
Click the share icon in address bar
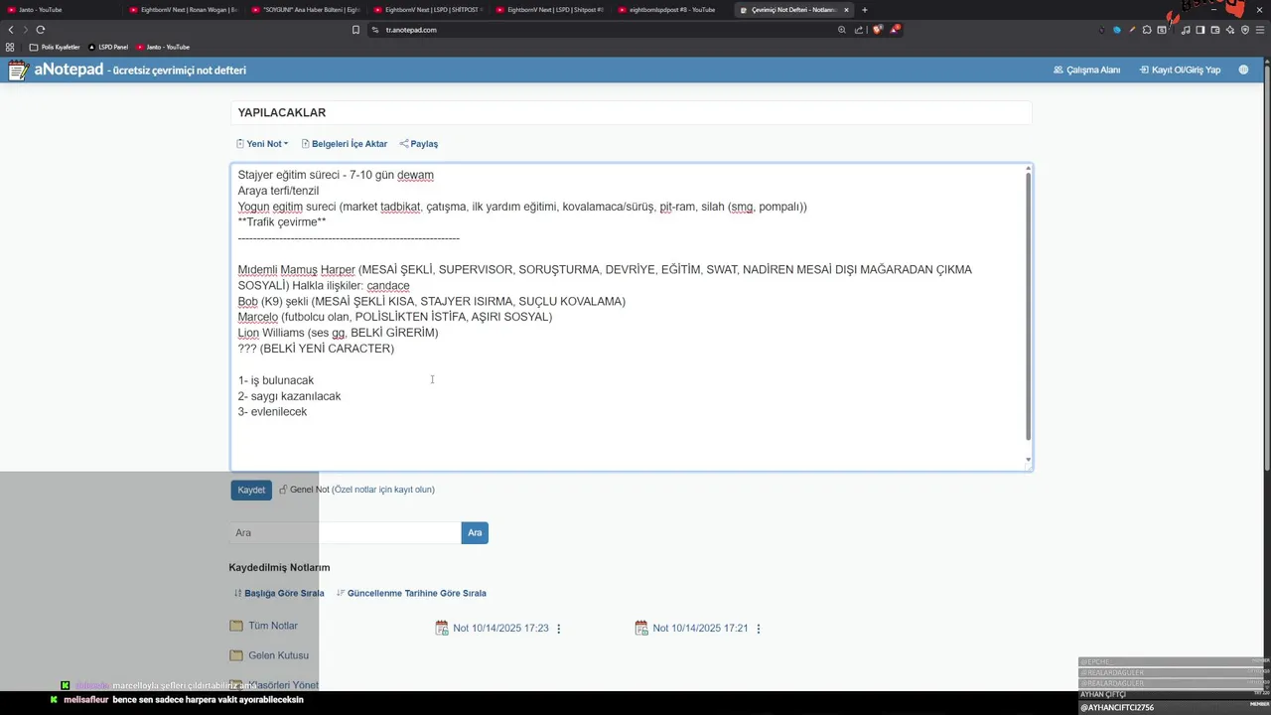point(858,30)
